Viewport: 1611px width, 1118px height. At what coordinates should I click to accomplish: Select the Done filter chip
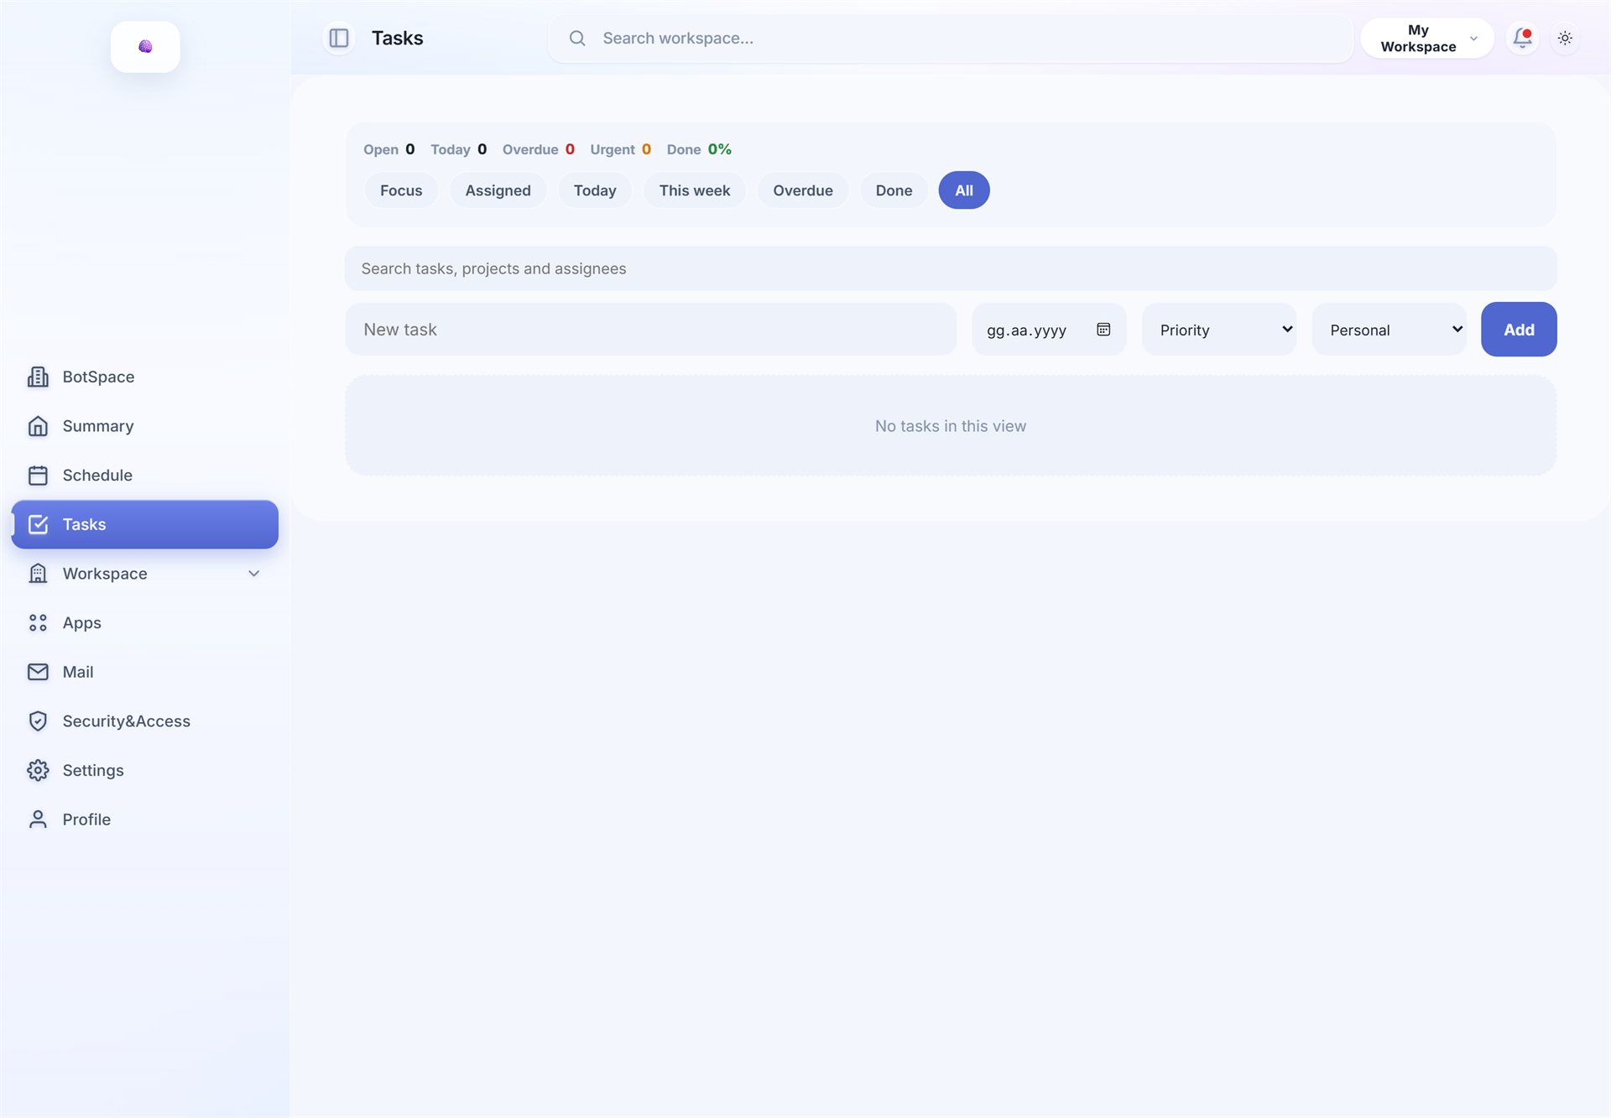click(894, 190)
